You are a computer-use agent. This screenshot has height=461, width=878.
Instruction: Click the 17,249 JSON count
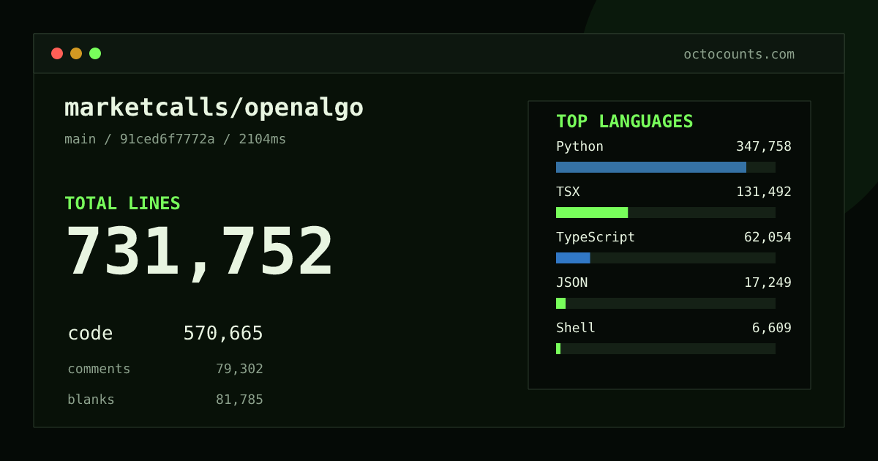click(768, 282)
